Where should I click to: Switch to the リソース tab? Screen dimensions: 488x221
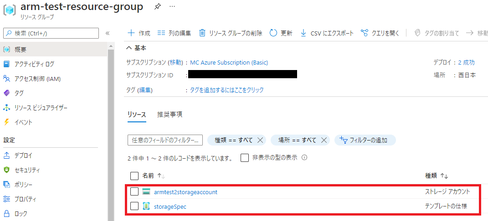[137, 114]
